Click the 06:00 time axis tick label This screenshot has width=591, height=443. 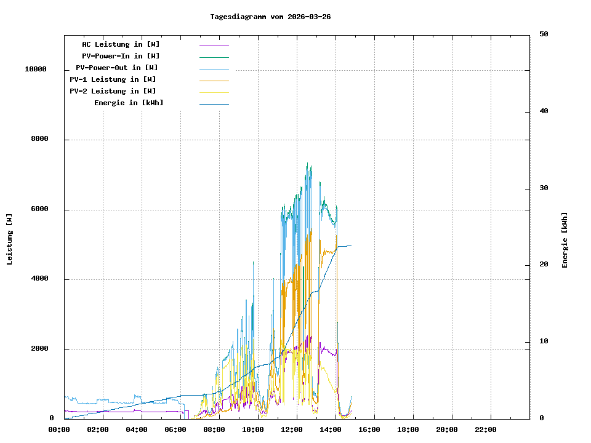[175, 429]
